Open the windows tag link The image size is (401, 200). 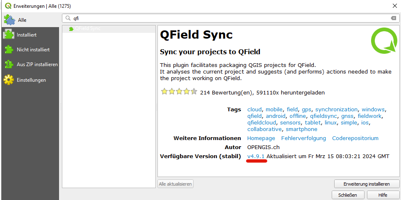coord(373,110)
